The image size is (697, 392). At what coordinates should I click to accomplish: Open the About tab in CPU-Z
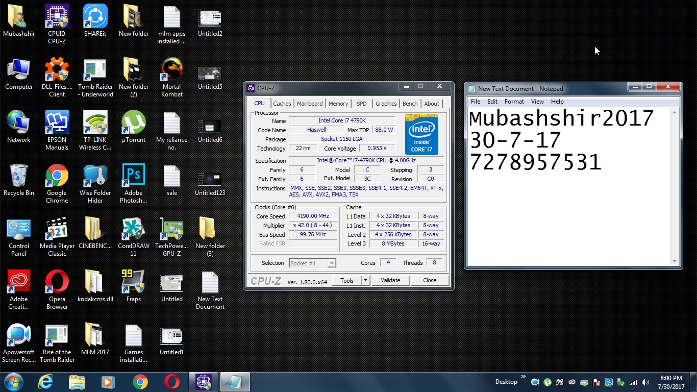432,104
